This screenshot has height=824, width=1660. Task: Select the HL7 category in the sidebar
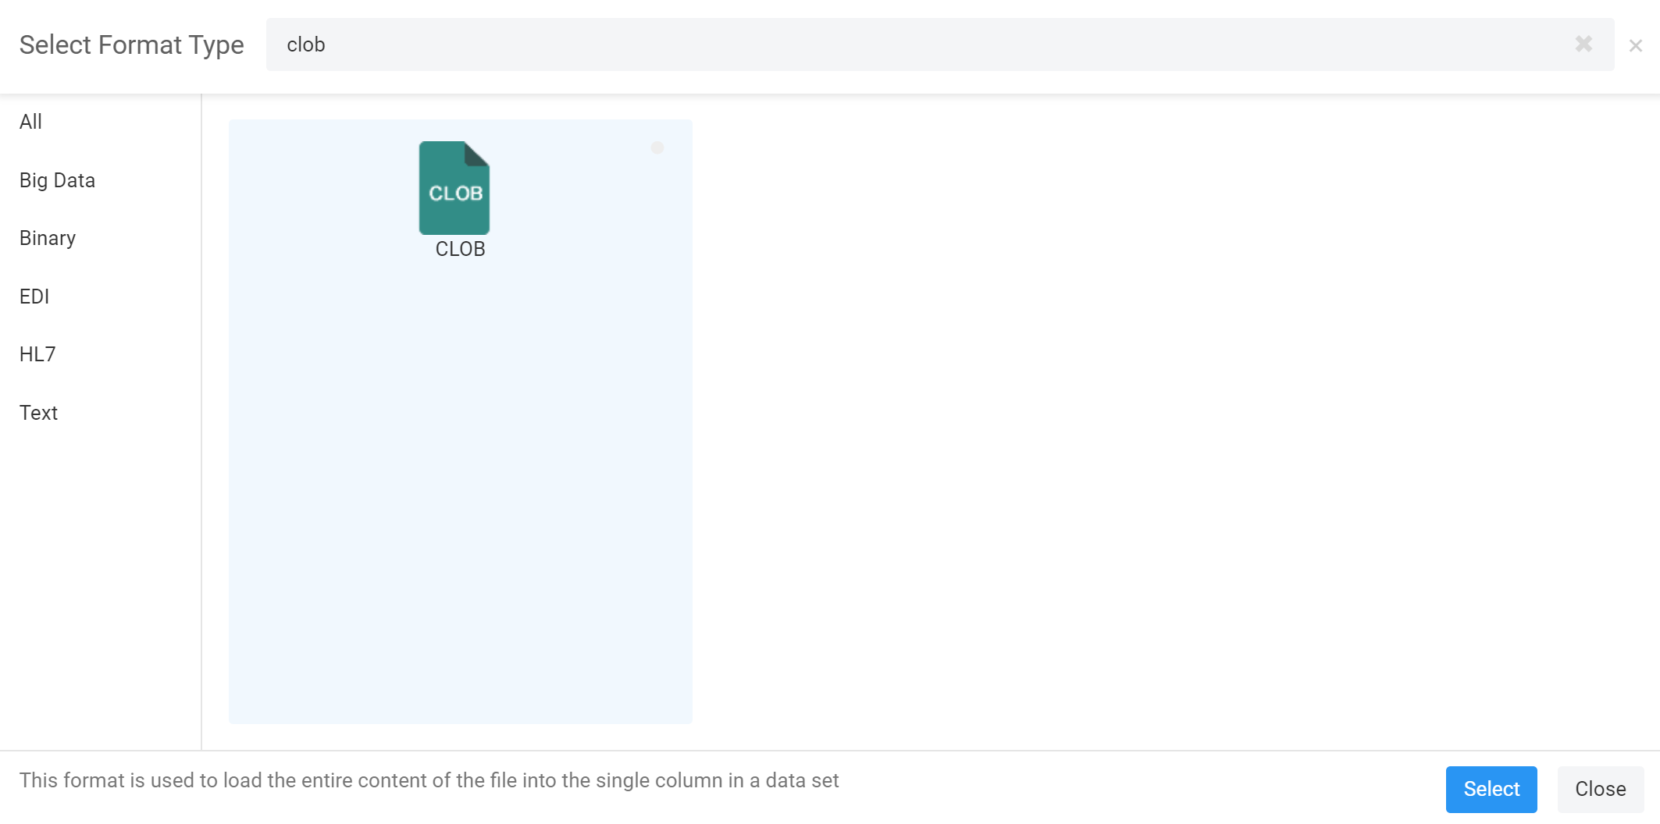[37, 354]
